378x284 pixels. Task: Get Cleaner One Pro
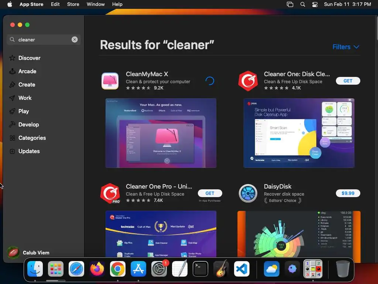pos(210,193)
